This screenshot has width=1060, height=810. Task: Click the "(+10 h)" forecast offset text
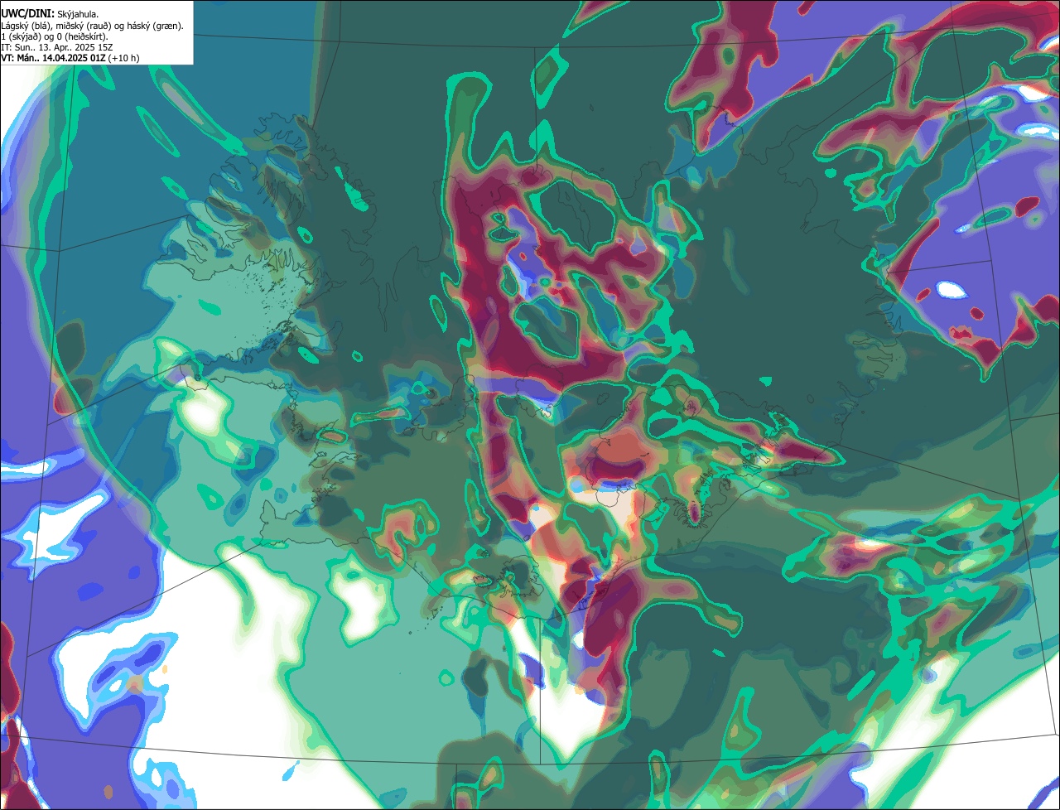click(x=123, y=58)
